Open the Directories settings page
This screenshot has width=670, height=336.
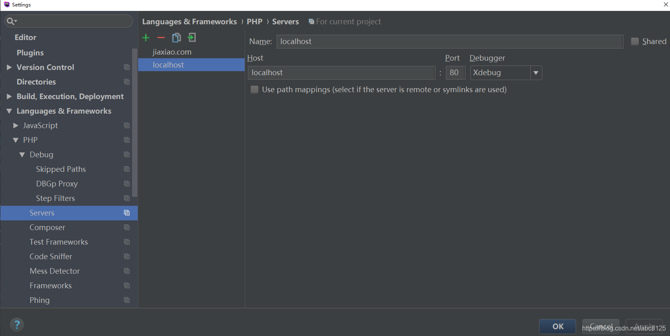coord(36,82)
